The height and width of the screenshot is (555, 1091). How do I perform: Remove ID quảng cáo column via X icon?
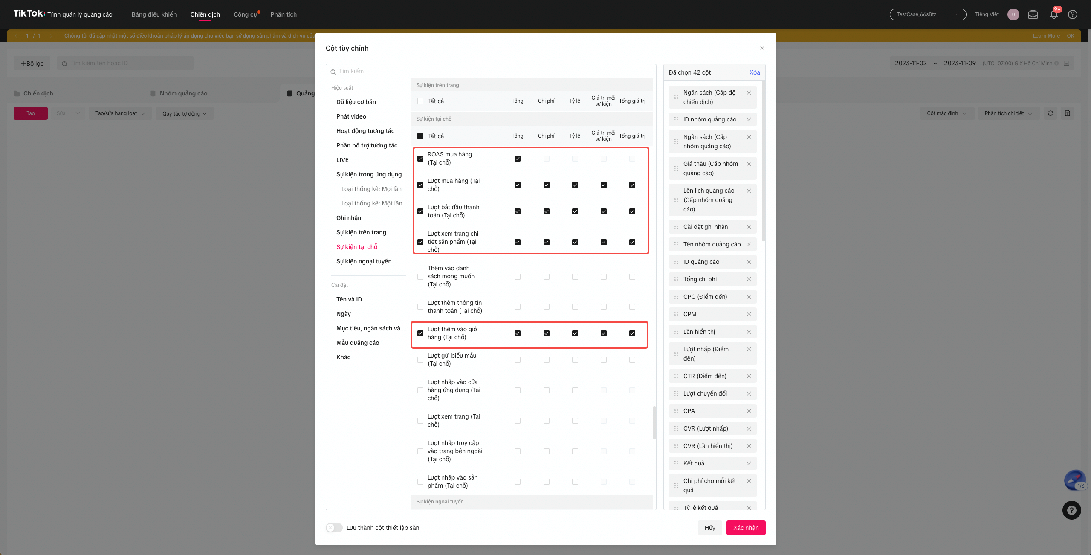click(749, 262)
